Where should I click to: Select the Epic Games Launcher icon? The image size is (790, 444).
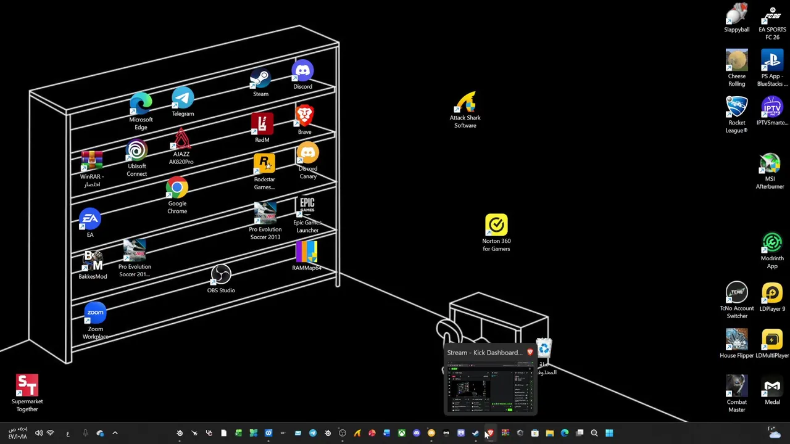(307, 207)
